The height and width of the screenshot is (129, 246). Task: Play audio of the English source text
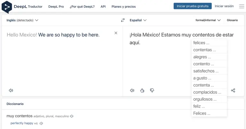point(11,90)
